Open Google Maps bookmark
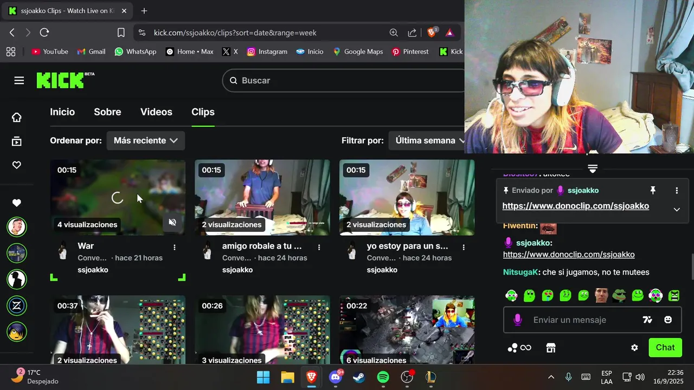This screenshot has width=694, height=390. tap(358, 51)
